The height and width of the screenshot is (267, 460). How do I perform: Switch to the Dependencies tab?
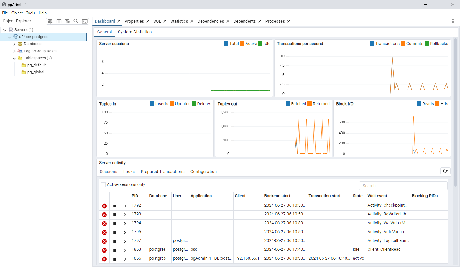point(211,21)
